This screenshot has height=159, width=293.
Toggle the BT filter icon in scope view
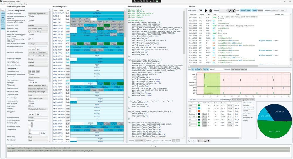[x=208, y=69]
